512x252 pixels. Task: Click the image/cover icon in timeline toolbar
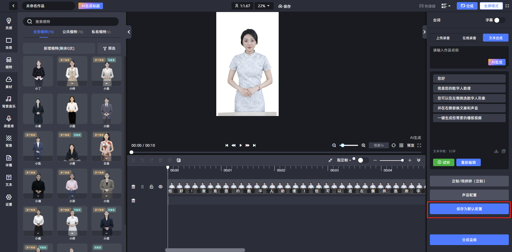click(179, 160)
